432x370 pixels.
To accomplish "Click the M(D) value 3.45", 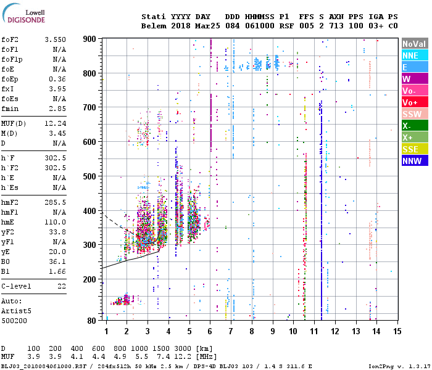I will pyautogui.click(x=57, y=133).
